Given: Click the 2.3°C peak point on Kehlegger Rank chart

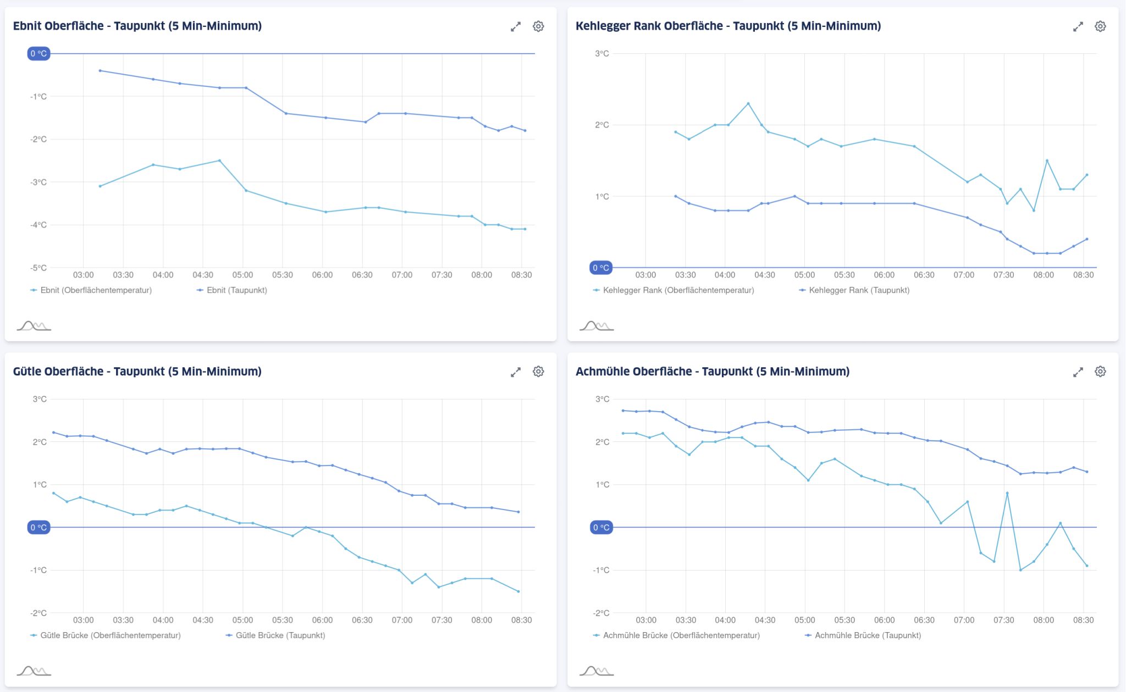Looking at the screenshot, I should pos(748,102).
